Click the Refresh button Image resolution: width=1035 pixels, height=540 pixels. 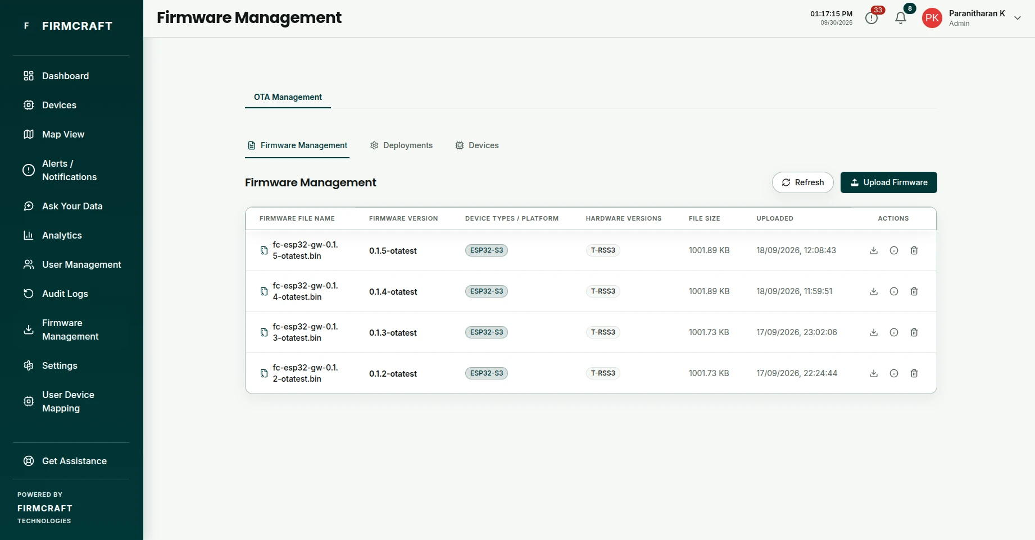802,182
